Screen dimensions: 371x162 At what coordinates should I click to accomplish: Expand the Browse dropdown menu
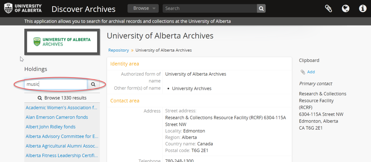[x=143, y=8]
